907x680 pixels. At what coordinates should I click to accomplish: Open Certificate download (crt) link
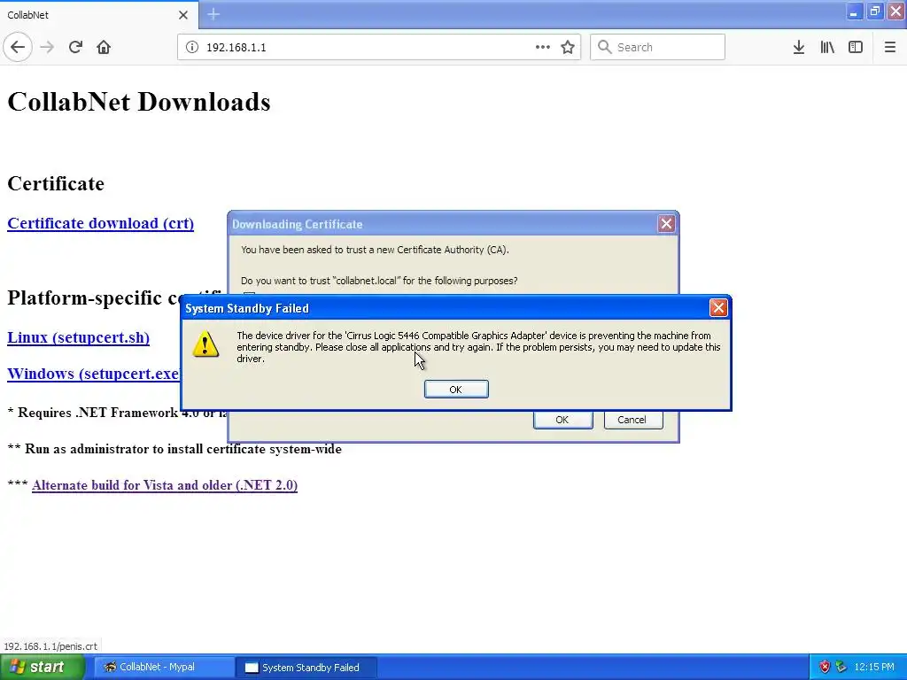click(101, 223)
